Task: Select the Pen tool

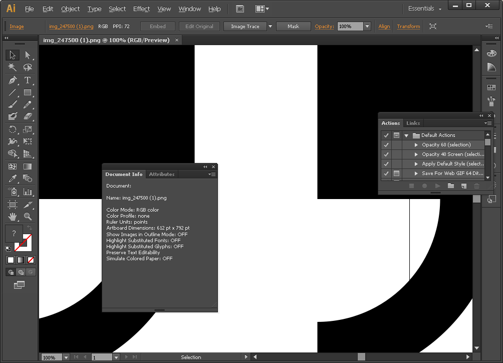Action: click(13, 80)
